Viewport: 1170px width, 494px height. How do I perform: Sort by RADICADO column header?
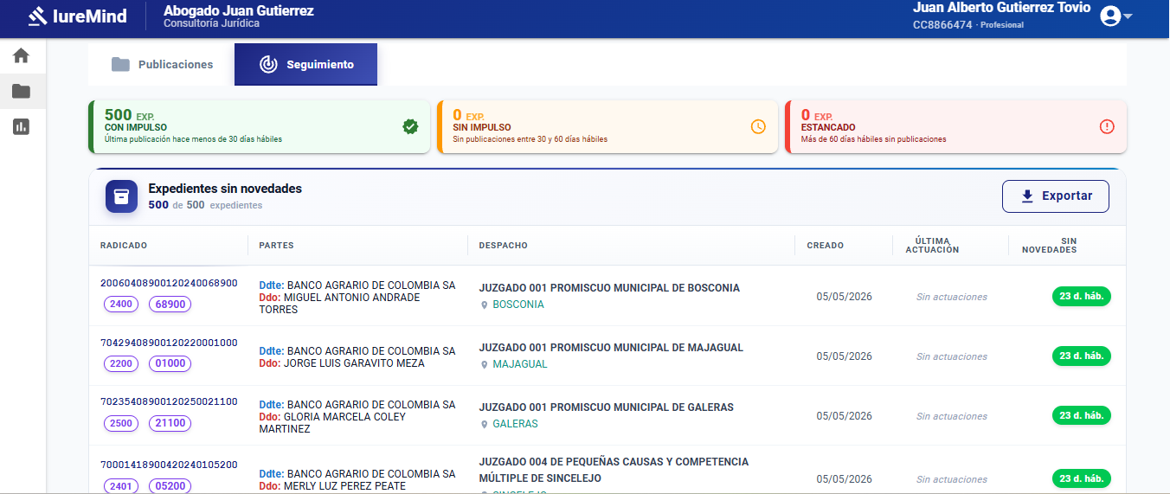(124, 246)
